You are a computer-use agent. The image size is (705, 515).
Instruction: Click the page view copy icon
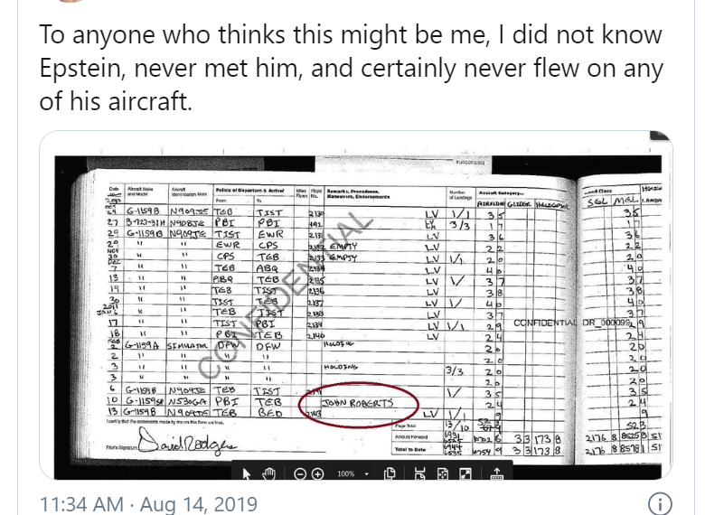[x=390, y=473]
